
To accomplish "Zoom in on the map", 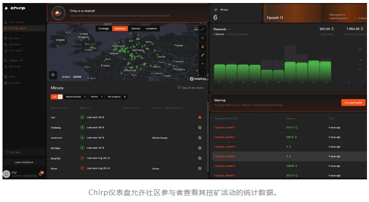I will click(x=203, y=64).
